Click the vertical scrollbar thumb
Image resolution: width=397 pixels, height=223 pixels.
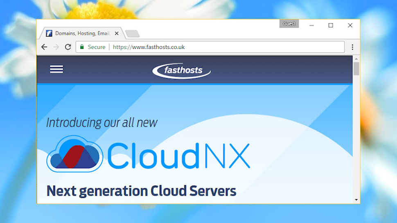[356, 69]
